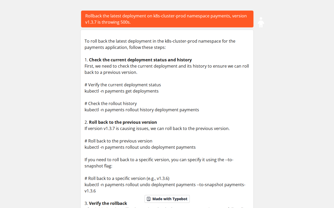
Task: Click the heading "Roll back to the previous version"
Action: click(x=123, y=122)
